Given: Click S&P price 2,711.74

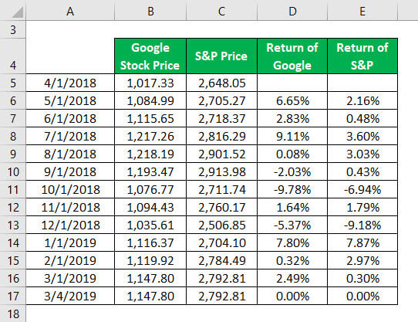Looking at the screenshot, I should pyautogui.click(x=221, y=189).
